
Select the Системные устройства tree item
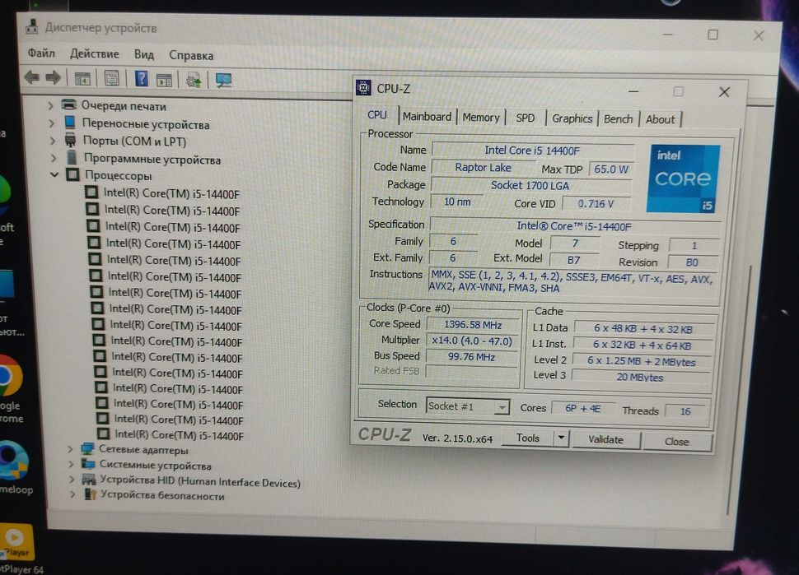coord(156,465)
